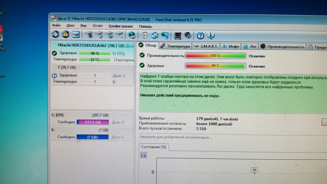The height and width of the screenshot is (184, 327).
Task: Click green check icon beside Здоровье in disk list
Action: click(x=54, y=53)
